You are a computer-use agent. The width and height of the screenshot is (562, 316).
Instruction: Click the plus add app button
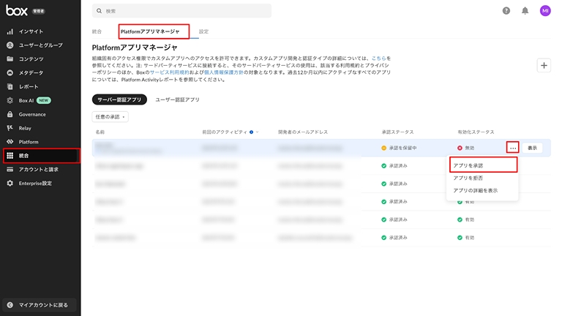tap(544, 66)
